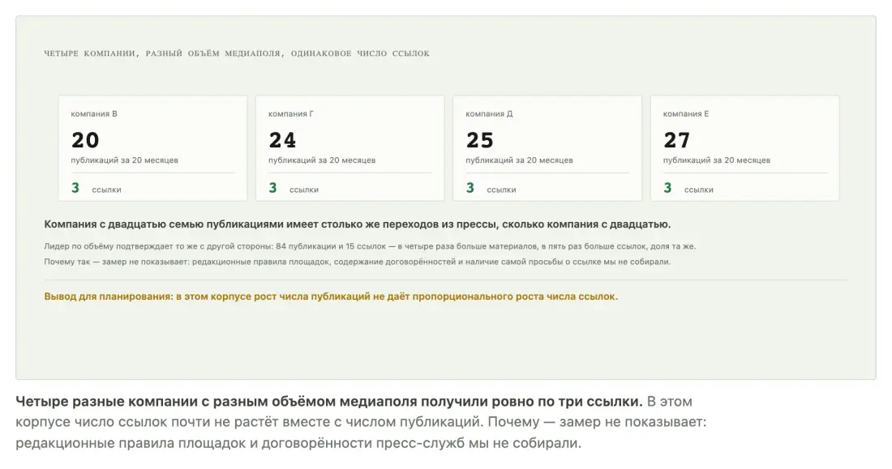Click the number 25 in компания Д card
Image resolution: width=892 pixels, height=469 pixels.
480,140
